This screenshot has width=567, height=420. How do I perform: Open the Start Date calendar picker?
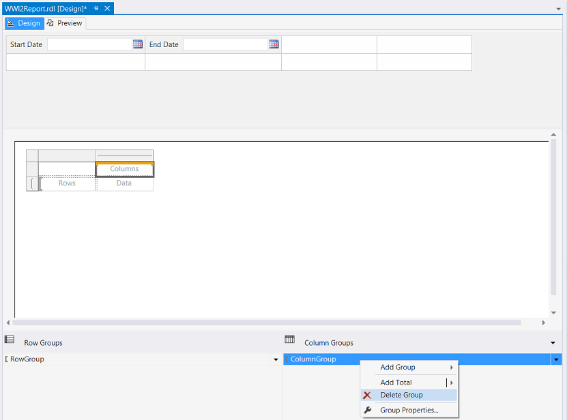138,44
